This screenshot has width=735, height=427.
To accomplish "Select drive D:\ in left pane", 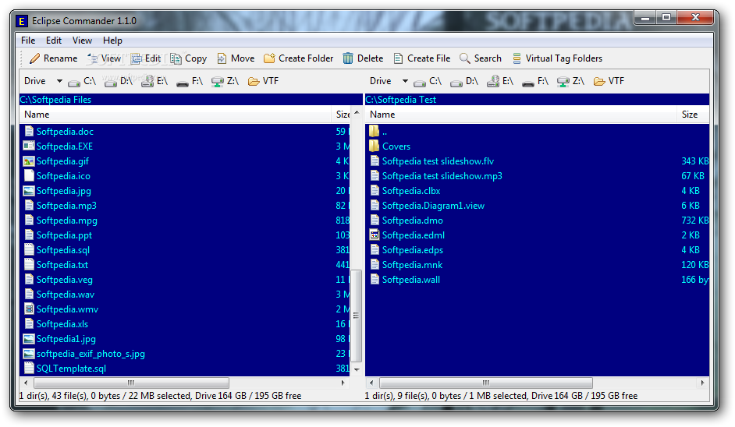I will tap(118, 82).
